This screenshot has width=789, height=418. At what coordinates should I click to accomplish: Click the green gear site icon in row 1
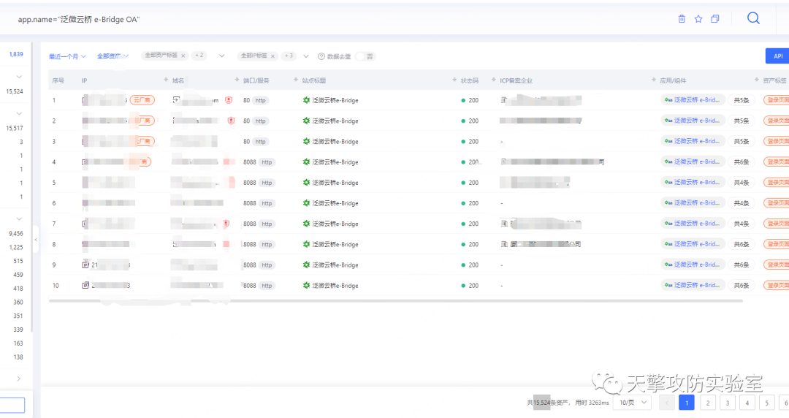coord(306,100)
